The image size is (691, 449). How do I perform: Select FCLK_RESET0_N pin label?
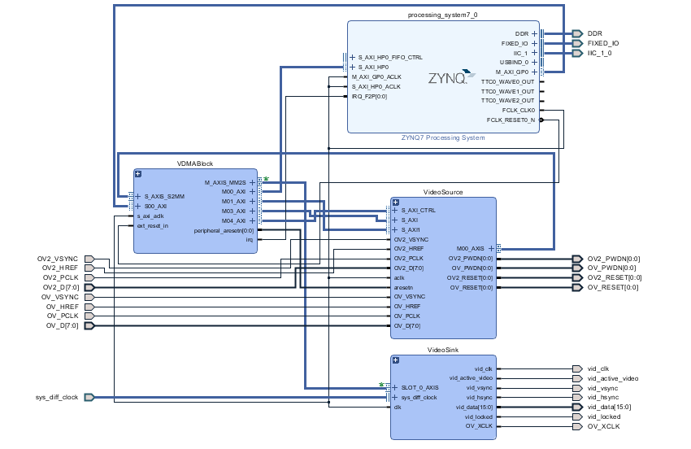pos(511,120)
